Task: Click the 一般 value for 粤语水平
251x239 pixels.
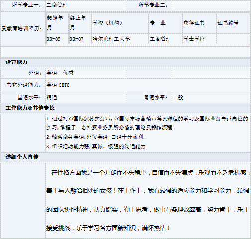Action: (x=178, y=97)
